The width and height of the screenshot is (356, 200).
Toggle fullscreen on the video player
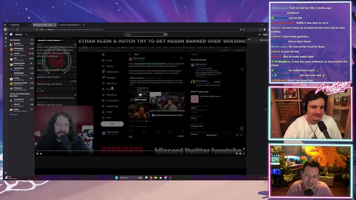pyautogui.click(x=244, y=154)
